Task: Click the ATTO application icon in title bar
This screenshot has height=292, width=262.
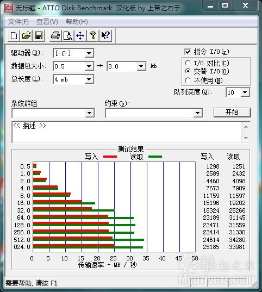Action: point(9,8)
